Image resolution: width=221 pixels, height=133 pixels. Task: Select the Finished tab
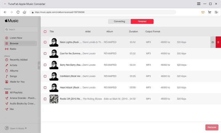(142, 22)
